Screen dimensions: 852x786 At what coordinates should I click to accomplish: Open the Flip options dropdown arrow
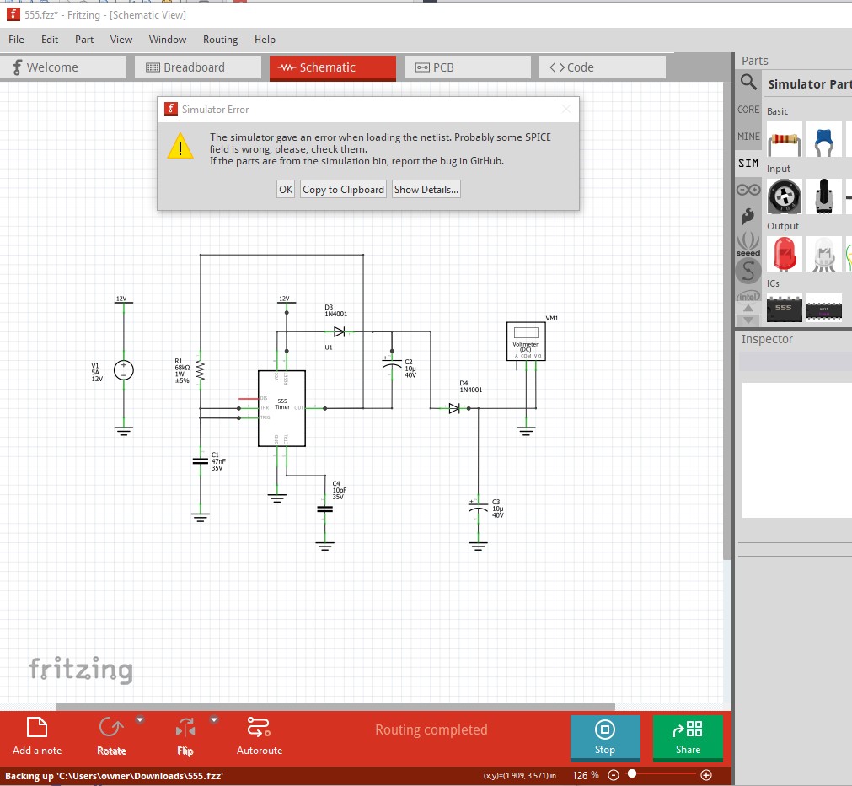click(213, 719)
